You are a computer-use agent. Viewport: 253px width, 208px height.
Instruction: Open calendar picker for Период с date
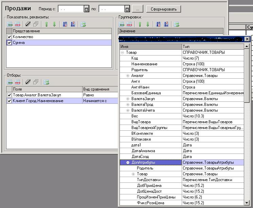click(x=86, y=9)
